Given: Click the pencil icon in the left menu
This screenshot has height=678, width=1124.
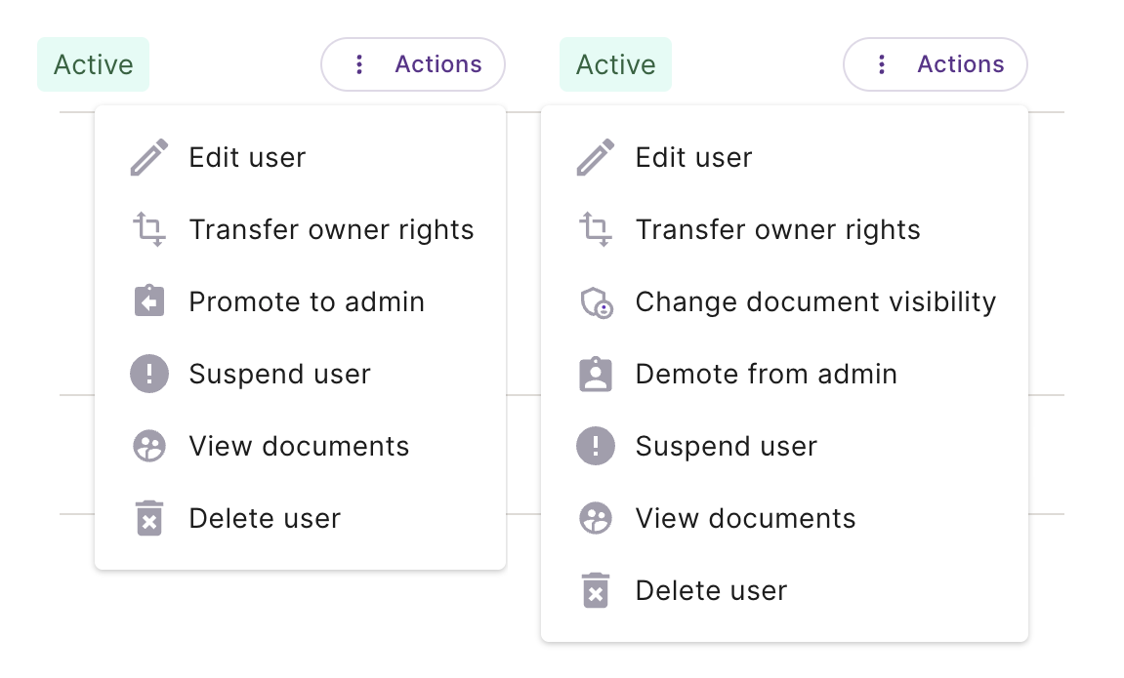Looking at the screenshot, I should point(149,157).
